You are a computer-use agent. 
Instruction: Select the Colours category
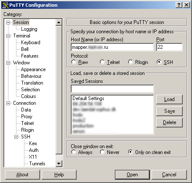[29, 96]
